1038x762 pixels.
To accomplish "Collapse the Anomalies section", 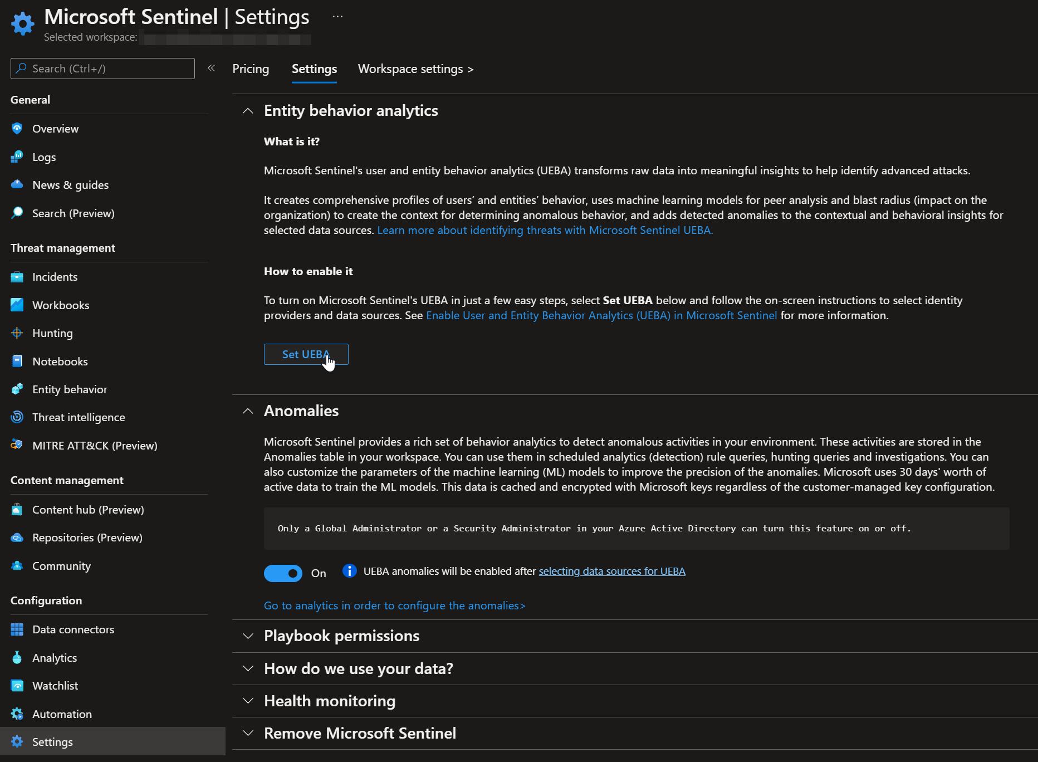I will 248,411.
